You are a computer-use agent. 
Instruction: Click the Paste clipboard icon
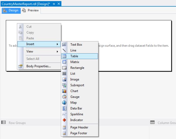[20, 38]
